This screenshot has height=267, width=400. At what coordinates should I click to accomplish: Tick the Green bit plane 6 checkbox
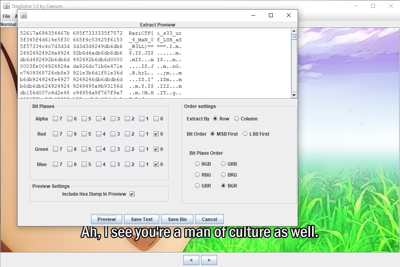tap(70, 149)
